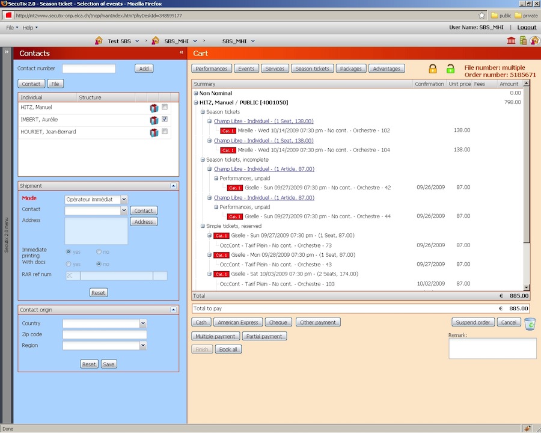
Task: Select With docs no radio
Action: tap(99, 264)
